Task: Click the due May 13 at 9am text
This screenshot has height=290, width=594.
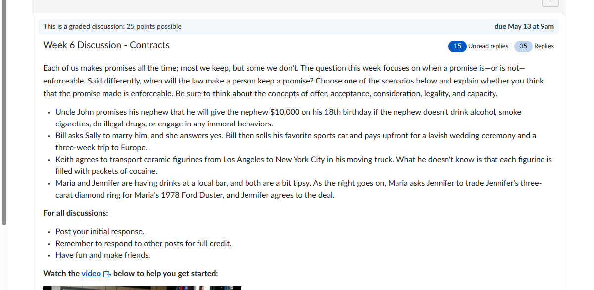Action: click(x=524, y=27)
